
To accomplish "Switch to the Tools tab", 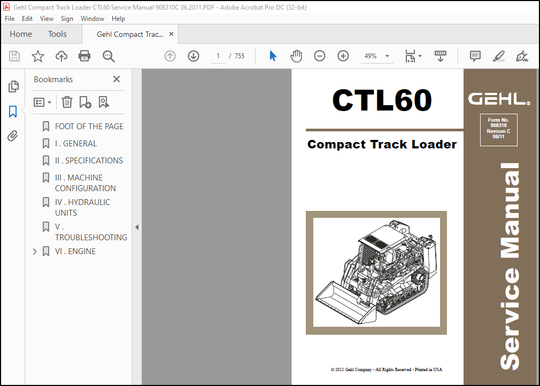I will point(57,34).
